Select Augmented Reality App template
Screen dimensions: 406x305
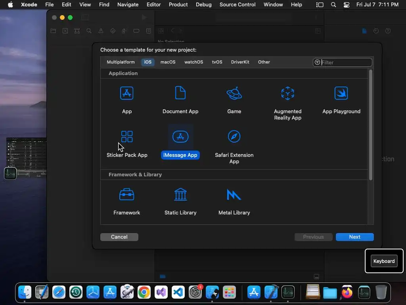(288, 103)
